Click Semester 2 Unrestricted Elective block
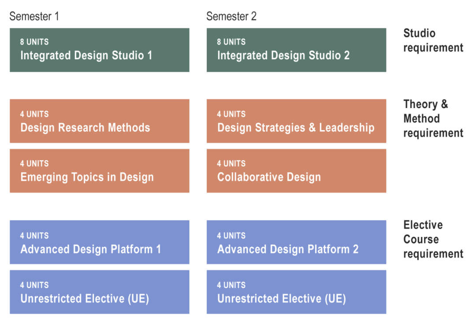The image size is (476, 329). point(296,292)
